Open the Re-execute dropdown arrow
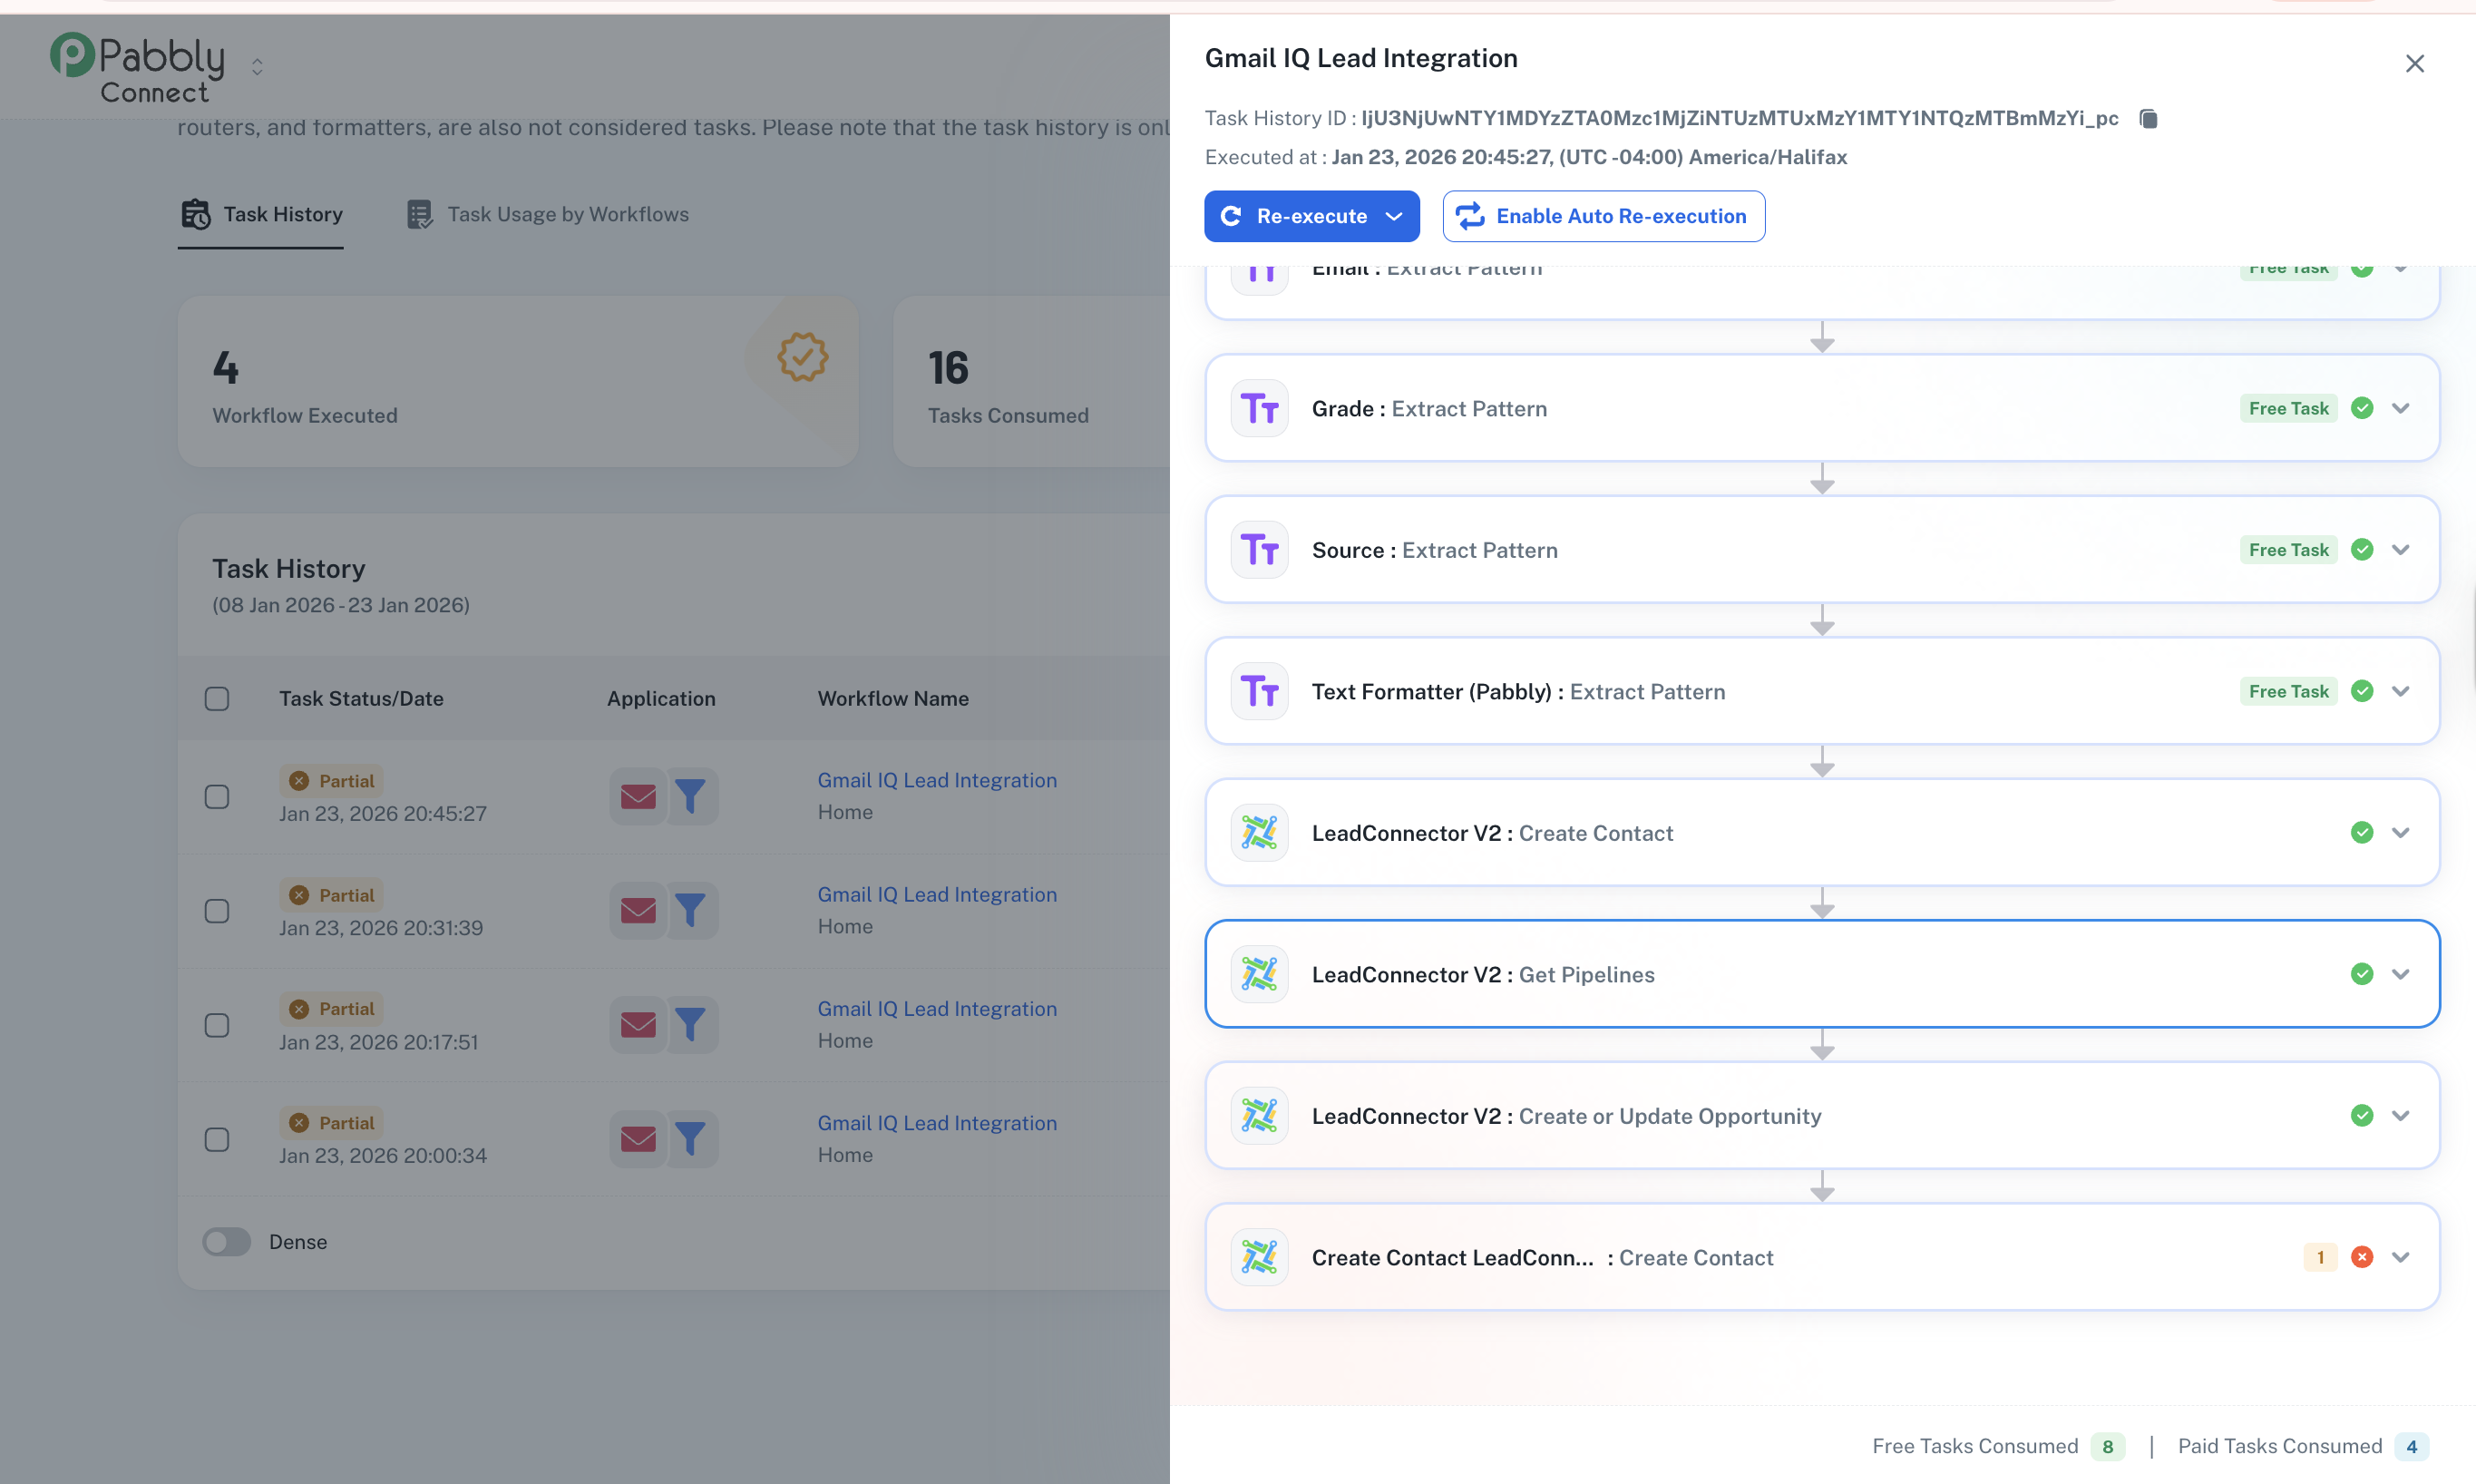Image resolution: width=2476 pixels, height=1484 pixels. (x=1393, y=217)
